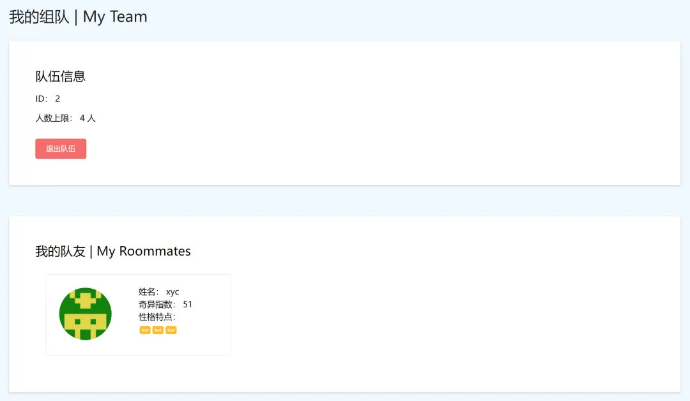The height and width of the screenshot is (401, 690).
Task: Click the 奇异指数 score 51
Action: point(187,304)
